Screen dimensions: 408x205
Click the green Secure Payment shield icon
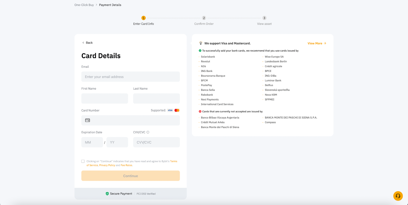[x=107, y=194]
